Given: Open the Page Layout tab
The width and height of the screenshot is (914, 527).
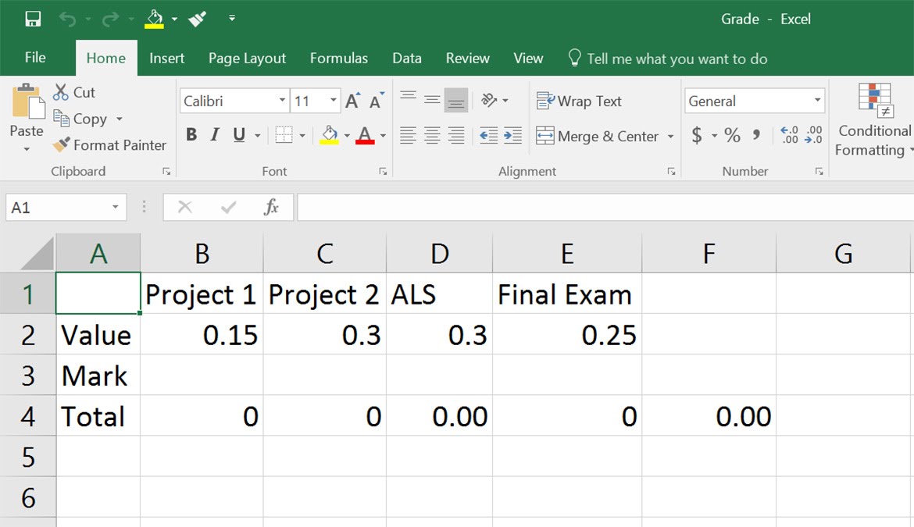Looking at the screenshot, I should pyautogui.click(x=247, y=59).
